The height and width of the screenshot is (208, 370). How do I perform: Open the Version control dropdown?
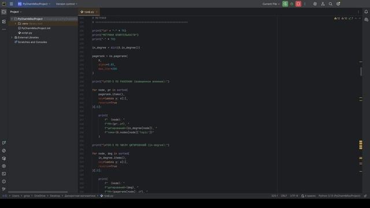coord(66,4)
